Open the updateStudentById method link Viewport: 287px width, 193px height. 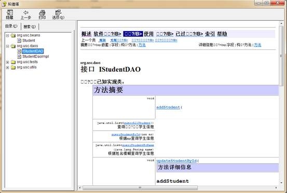176,161
